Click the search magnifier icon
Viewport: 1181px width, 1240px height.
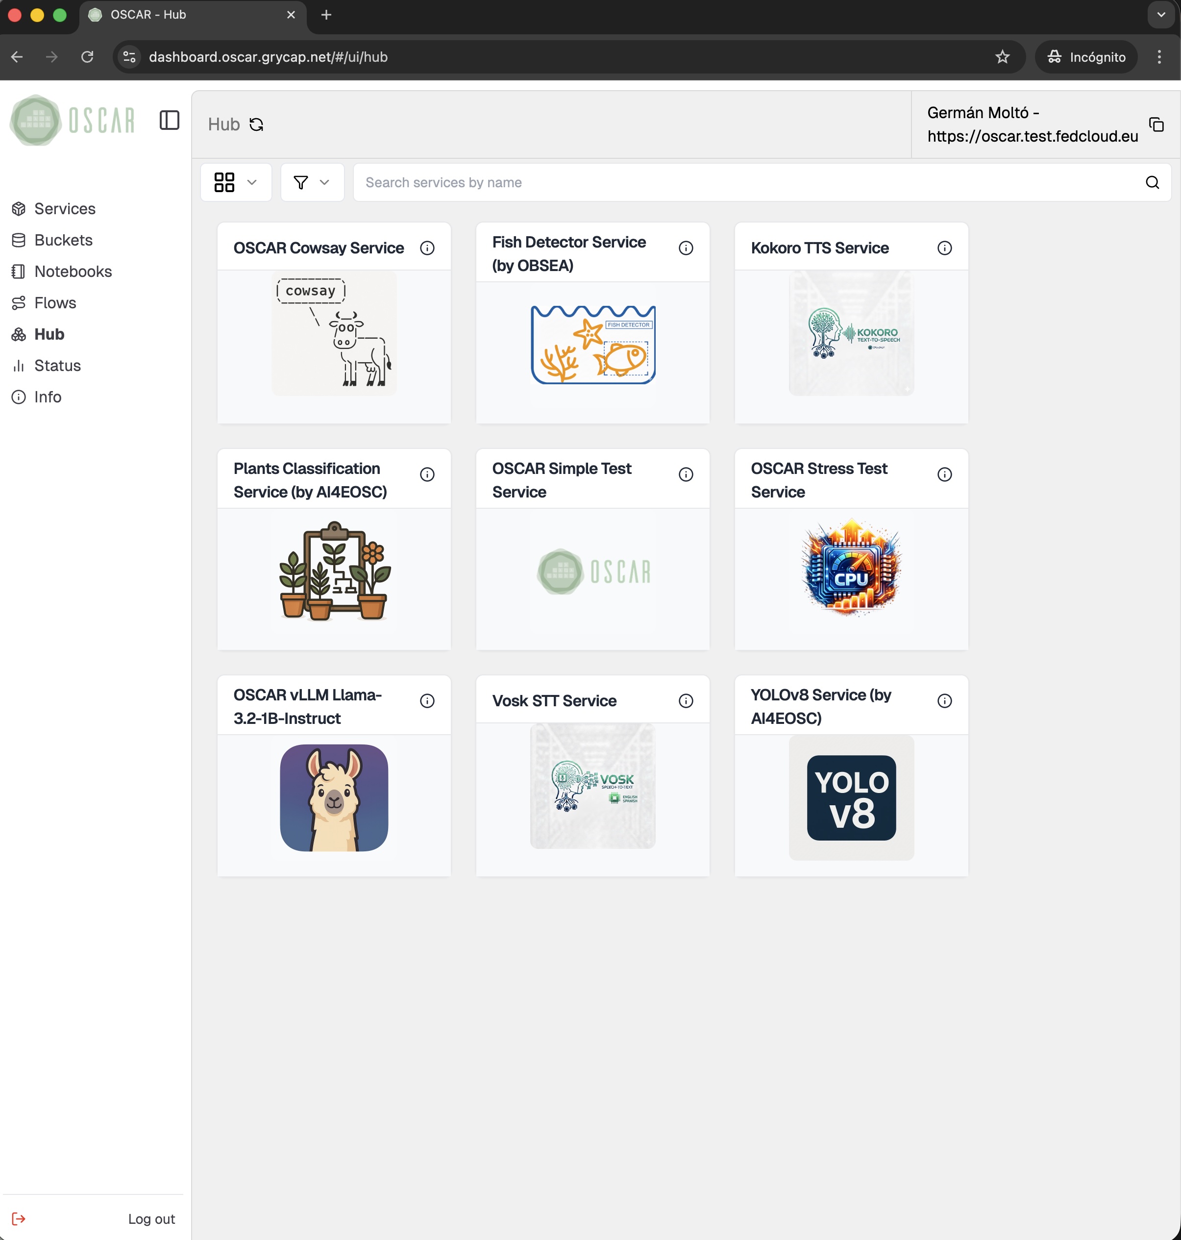[1152, 182]
